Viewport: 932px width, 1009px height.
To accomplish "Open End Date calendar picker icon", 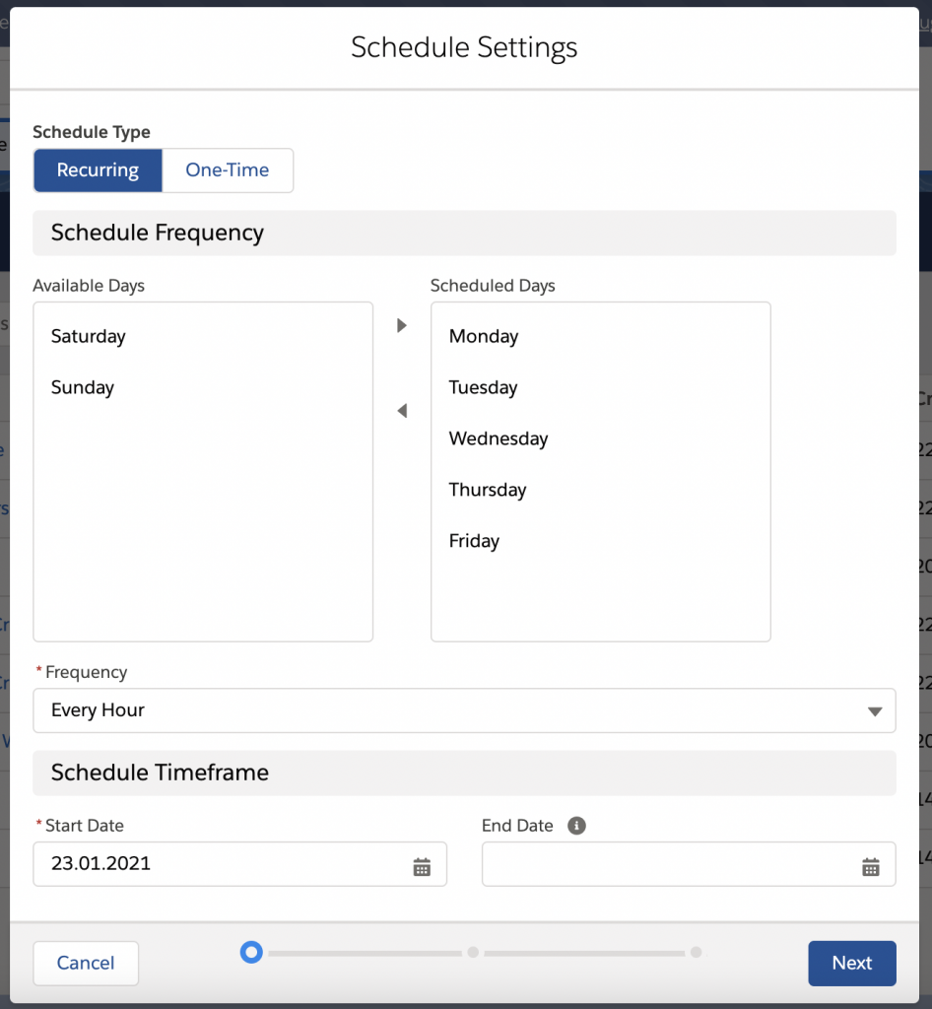I will (871, 867).
